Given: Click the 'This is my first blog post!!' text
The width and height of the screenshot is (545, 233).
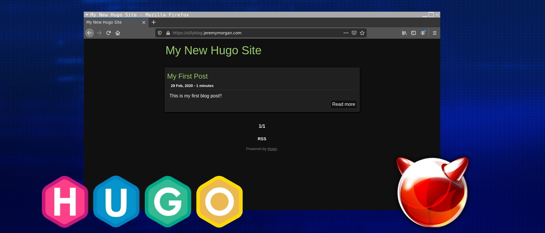Looking at the screenshot, I should pyautogui.click(x=195, y=96).
